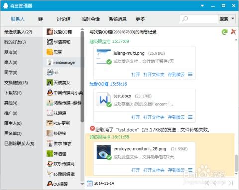Open more options menu for employee-monitori...28.png
The image size is (239, 190).
click(x=190, y=170)
